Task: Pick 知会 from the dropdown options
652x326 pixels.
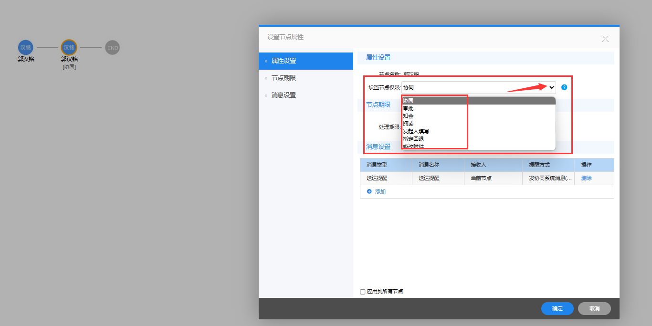Action: [408, 116]
